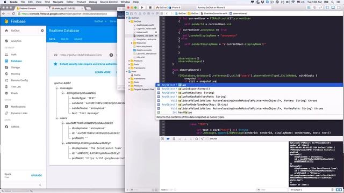The height and width of the screenshot is (193, 344).
Task: Open the find navigator magnifier icon
Action: tap(135, 13)
